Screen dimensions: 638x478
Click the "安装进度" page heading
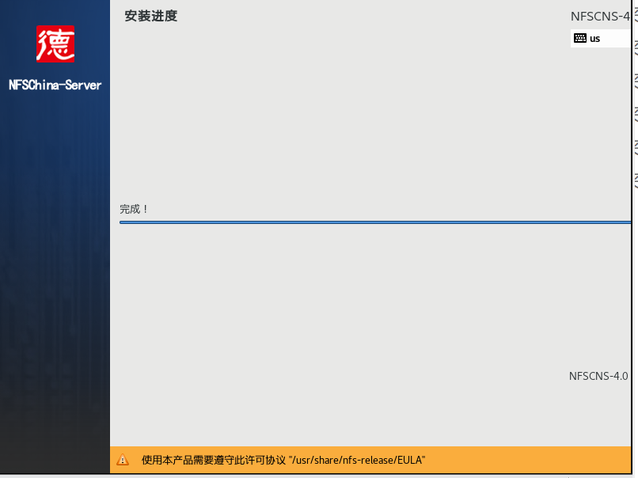(x=150, y=16)
